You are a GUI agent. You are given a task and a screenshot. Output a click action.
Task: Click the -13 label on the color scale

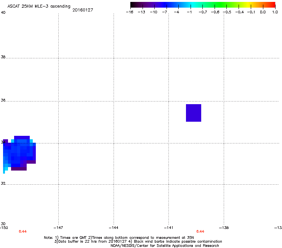coord(141,12)
